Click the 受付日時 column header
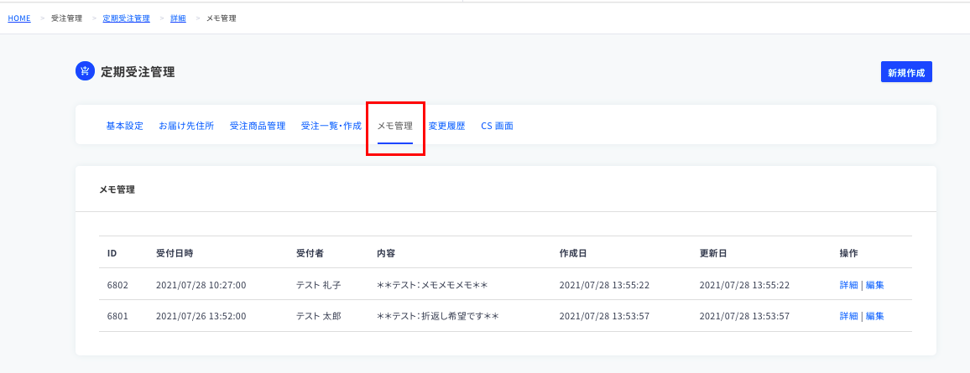 tap(175, 253)
